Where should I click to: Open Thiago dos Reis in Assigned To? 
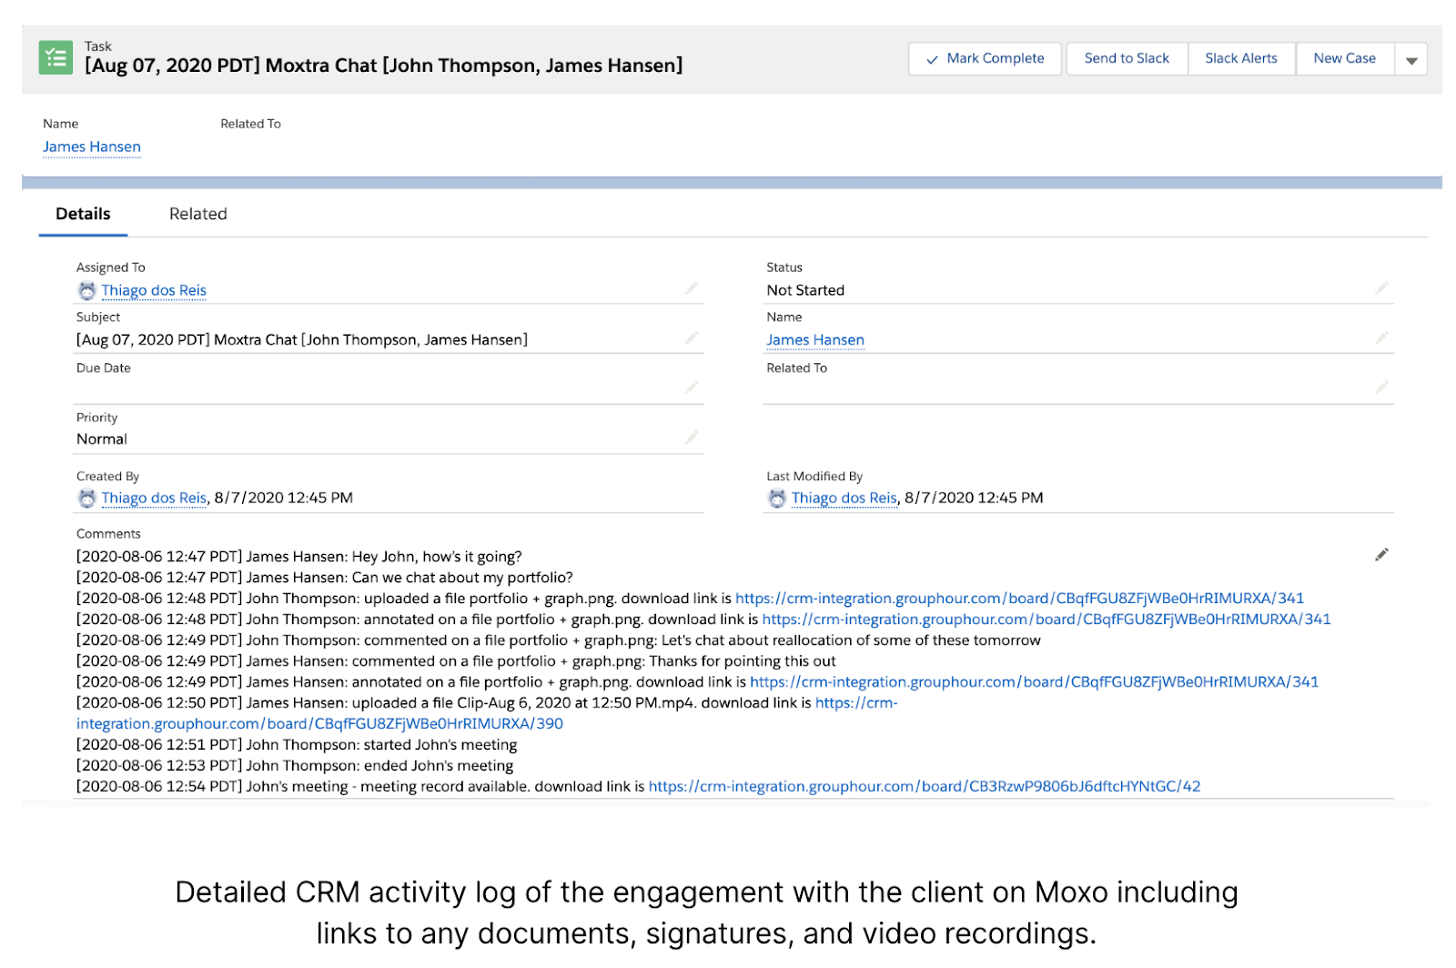(x=154, y=290)
